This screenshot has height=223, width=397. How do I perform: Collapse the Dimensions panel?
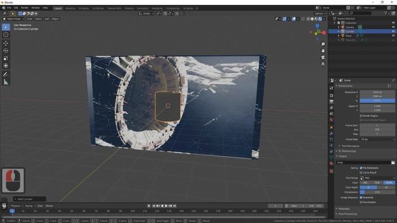click(346, 86)
